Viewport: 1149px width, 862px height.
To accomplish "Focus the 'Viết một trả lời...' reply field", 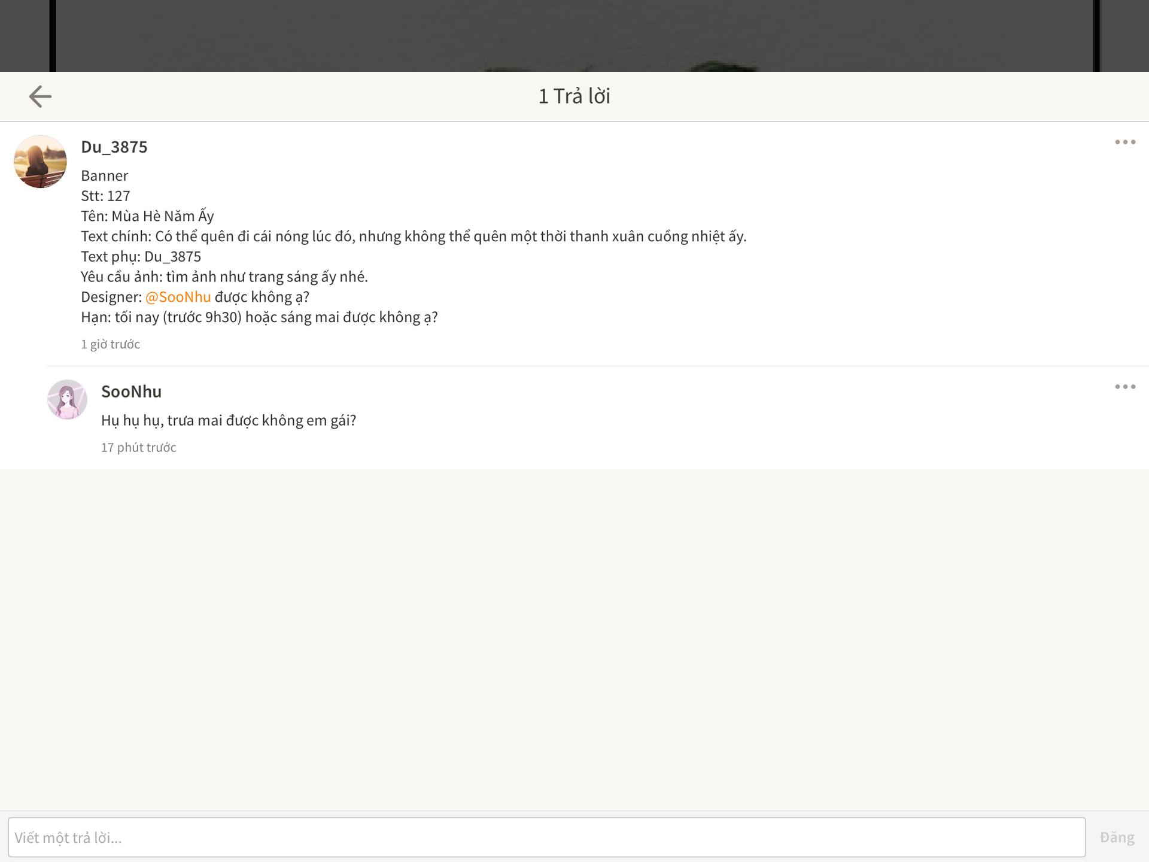I will point(546,837).
